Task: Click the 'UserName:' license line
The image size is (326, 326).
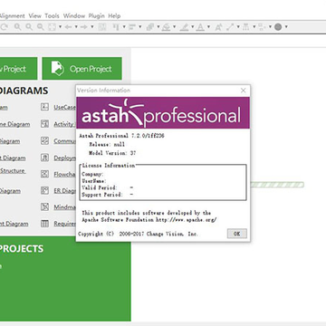Action: [x=94, y=181]
